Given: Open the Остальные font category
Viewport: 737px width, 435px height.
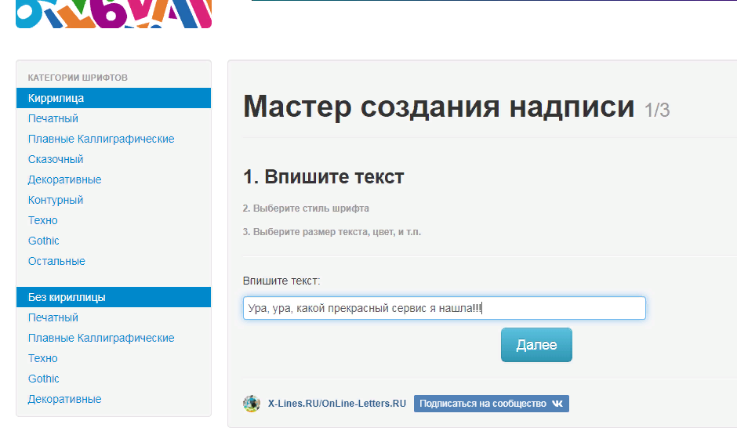Looking at the screenshot, I should [x=56, y=261].
